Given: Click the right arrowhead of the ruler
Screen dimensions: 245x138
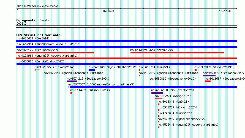Looking at the screenshot, I should pyautogui.click(x=236, y=9).
